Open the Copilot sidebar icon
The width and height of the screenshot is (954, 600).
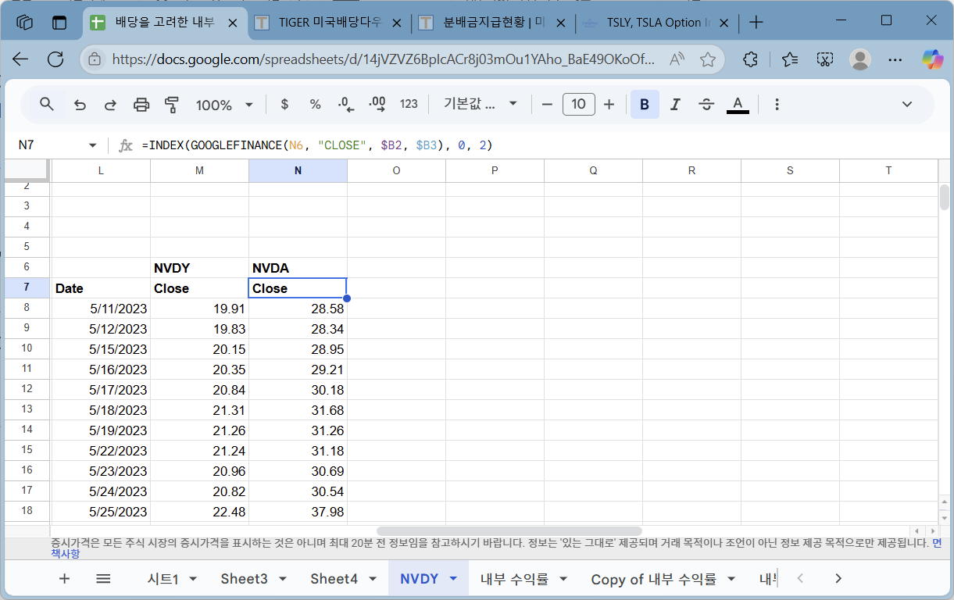932,59
